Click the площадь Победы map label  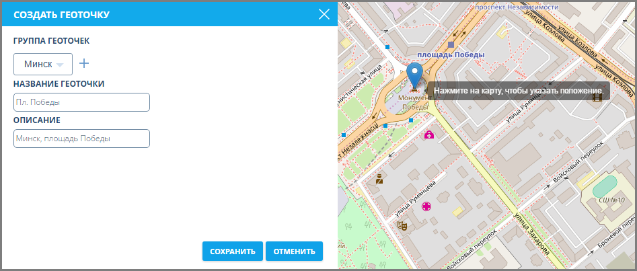pos(450,55)
